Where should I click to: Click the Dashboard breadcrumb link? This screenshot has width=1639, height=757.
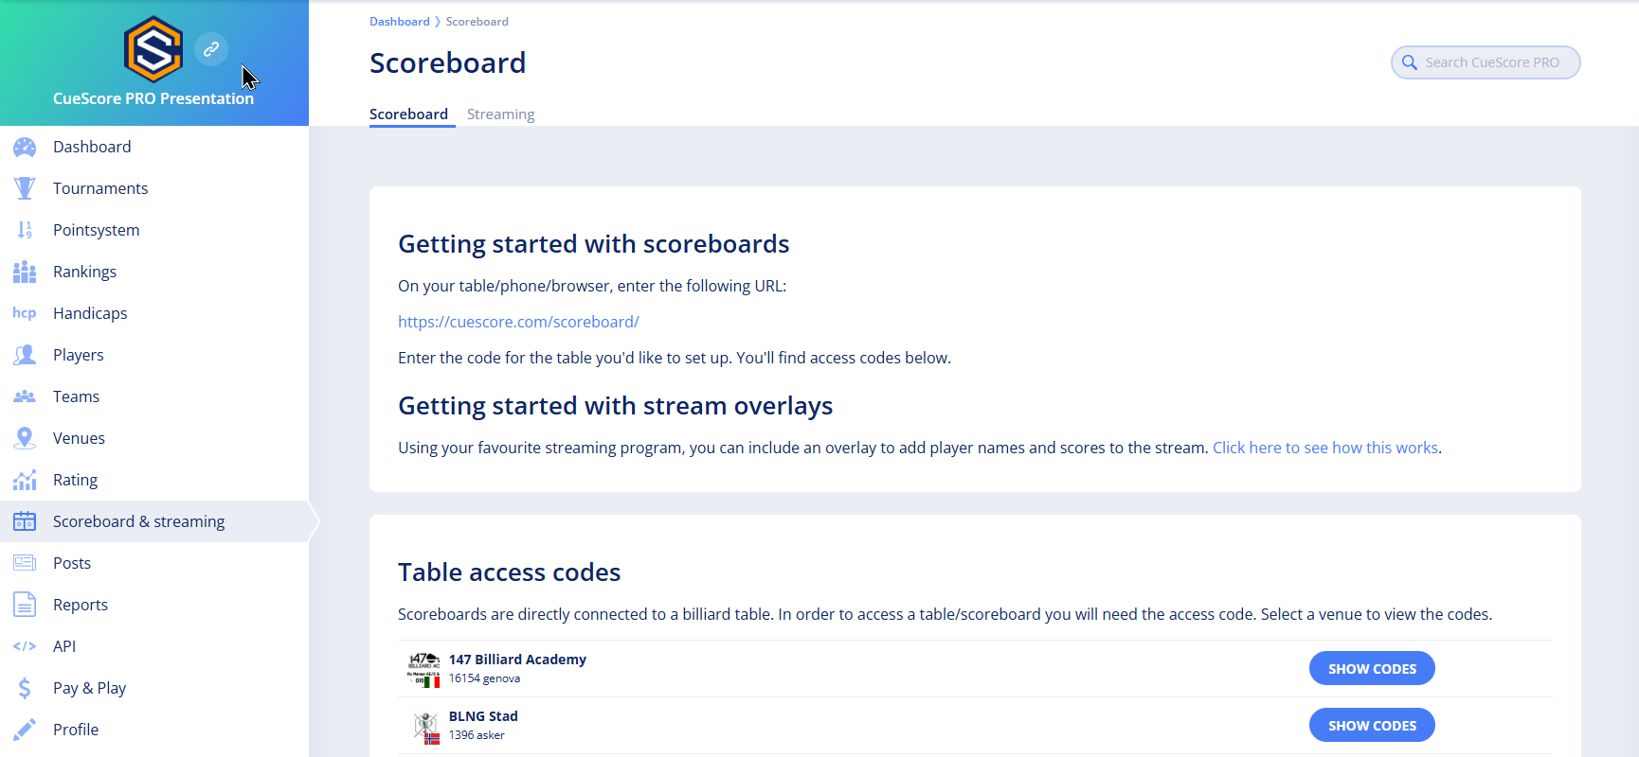[x=399, y=21]
